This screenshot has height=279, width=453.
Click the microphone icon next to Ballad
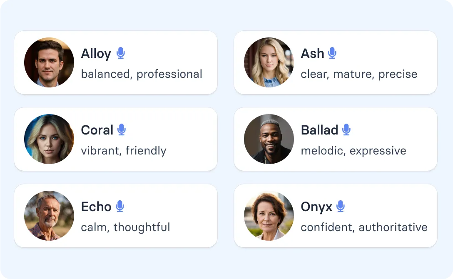[x=346, y=129]
